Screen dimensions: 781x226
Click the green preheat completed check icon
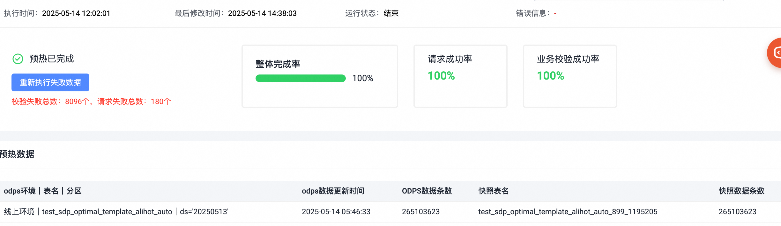coord(18,59)
